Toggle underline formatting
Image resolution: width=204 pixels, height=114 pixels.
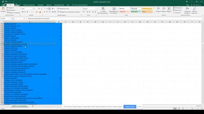click(x=27, y=12)
